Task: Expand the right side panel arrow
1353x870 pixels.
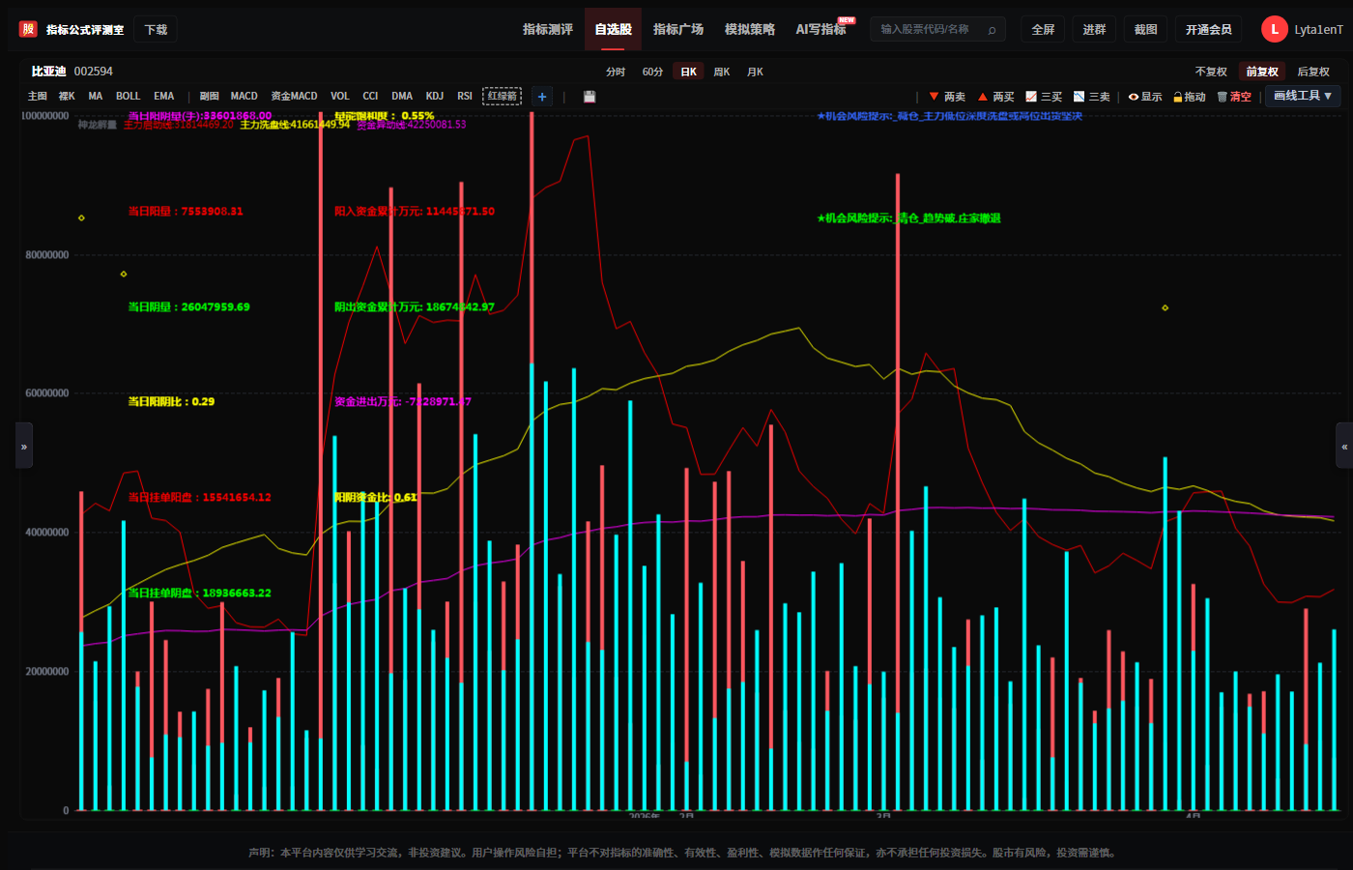Action: (1344, 446)
